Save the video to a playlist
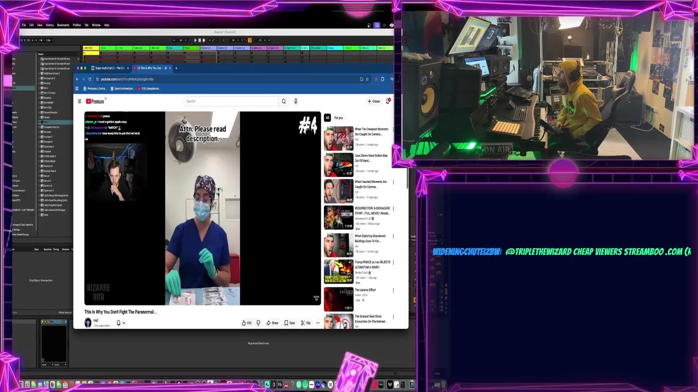 [290, 323]
